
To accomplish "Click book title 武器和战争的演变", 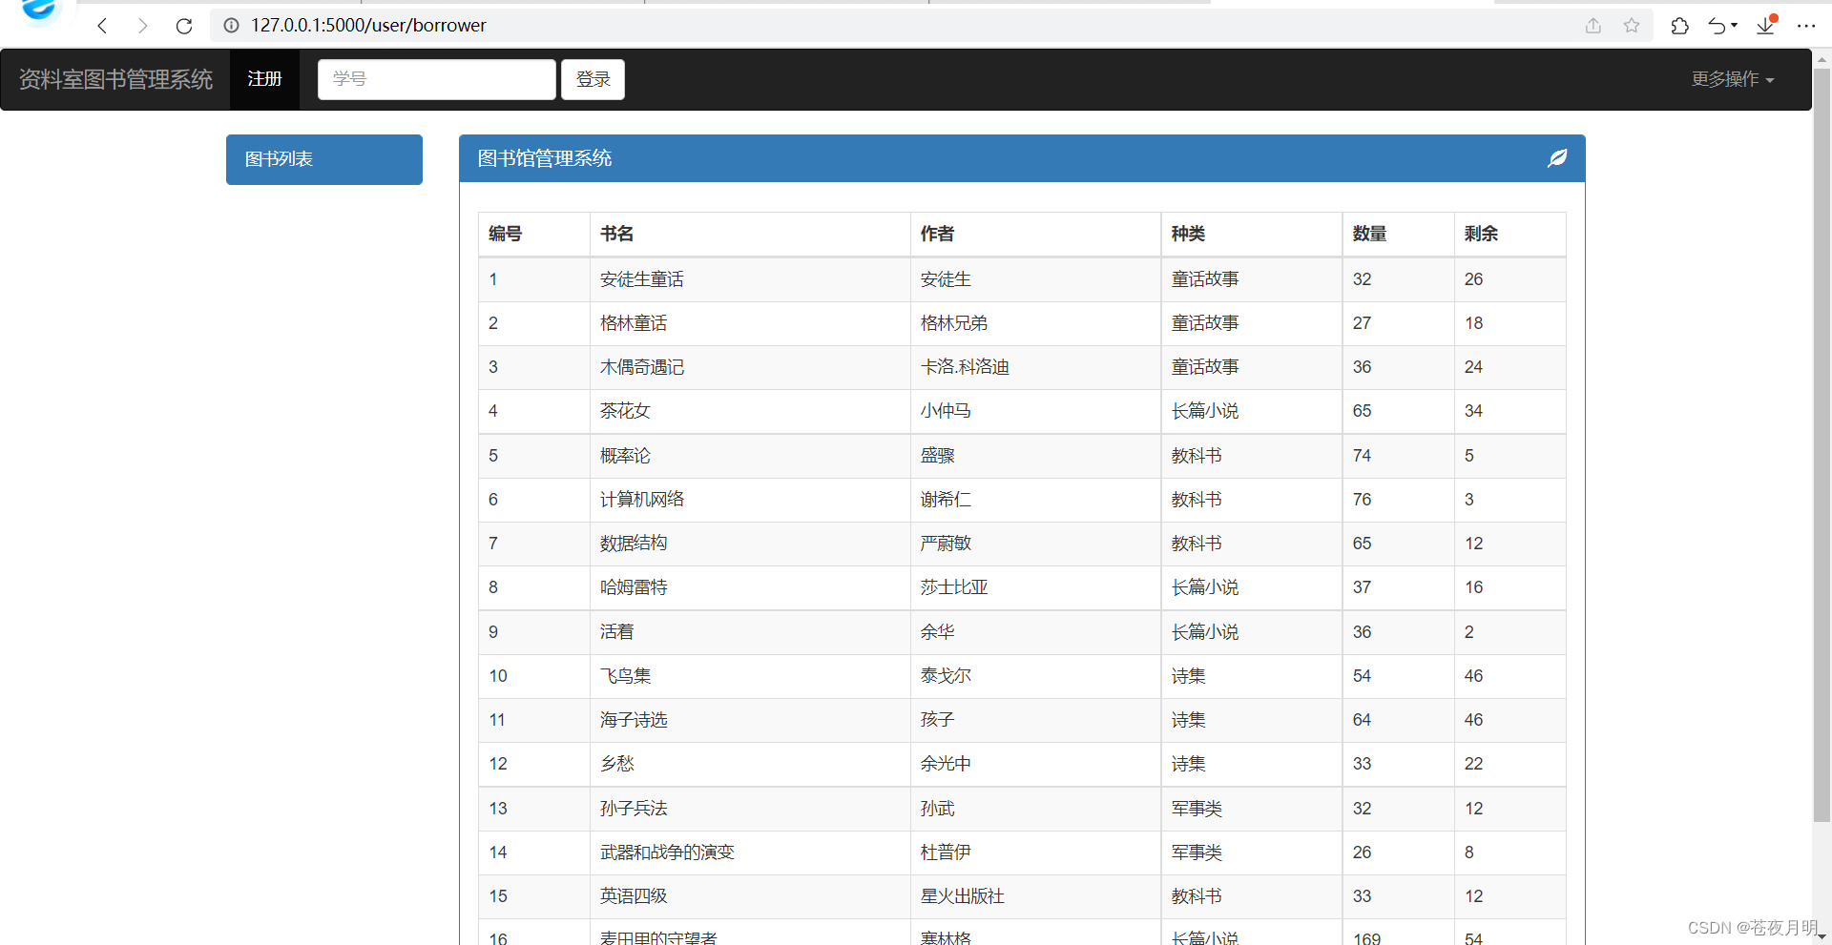I will click(x=667, y=853).
